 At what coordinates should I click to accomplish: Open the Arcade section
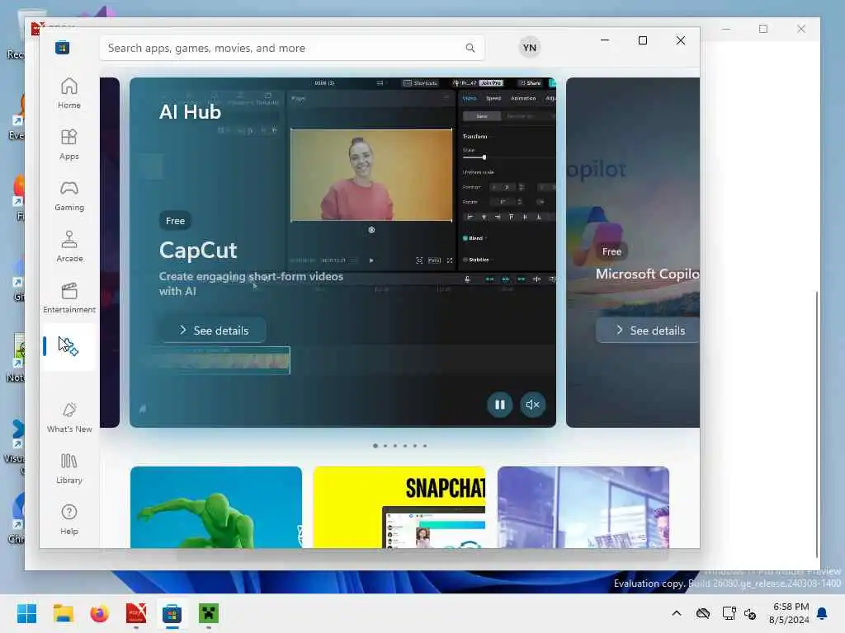click(69, 247)
